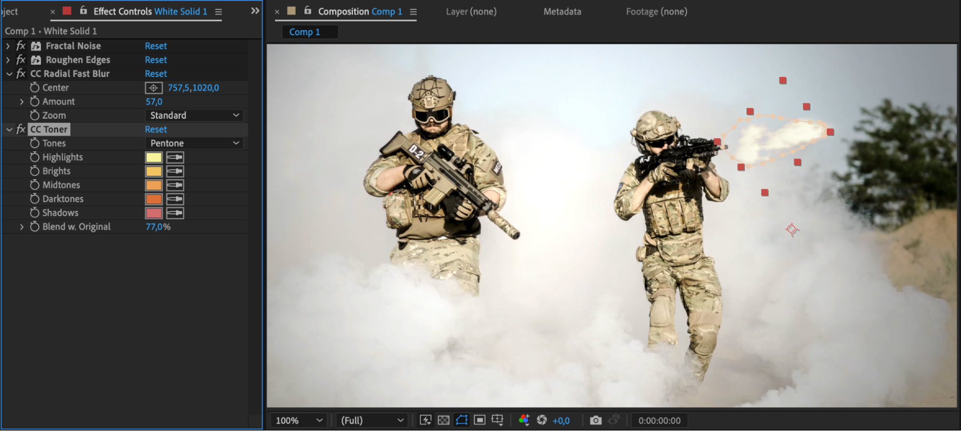Click the Show Snapshot eye icon
Screen dimensions: 961x431
click(x=614, y=420)
